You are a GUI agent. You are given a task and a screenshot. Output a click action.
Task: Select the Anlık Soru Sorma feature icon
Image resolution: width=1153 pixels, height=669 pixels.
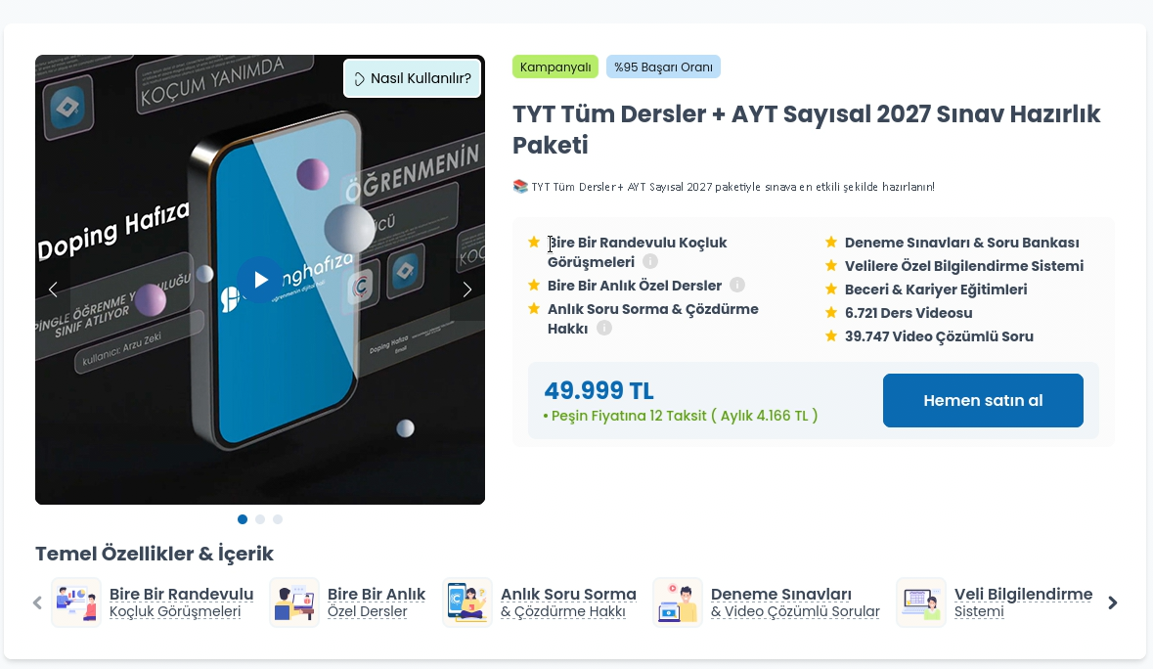point(467,602)
